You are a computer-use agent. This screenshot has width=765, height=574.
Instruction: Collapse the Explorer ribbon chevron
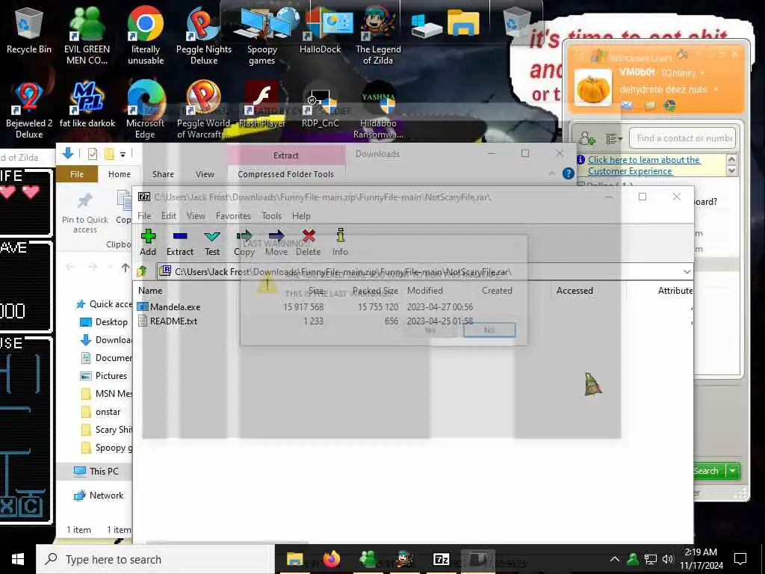click(x=551, y=173)
